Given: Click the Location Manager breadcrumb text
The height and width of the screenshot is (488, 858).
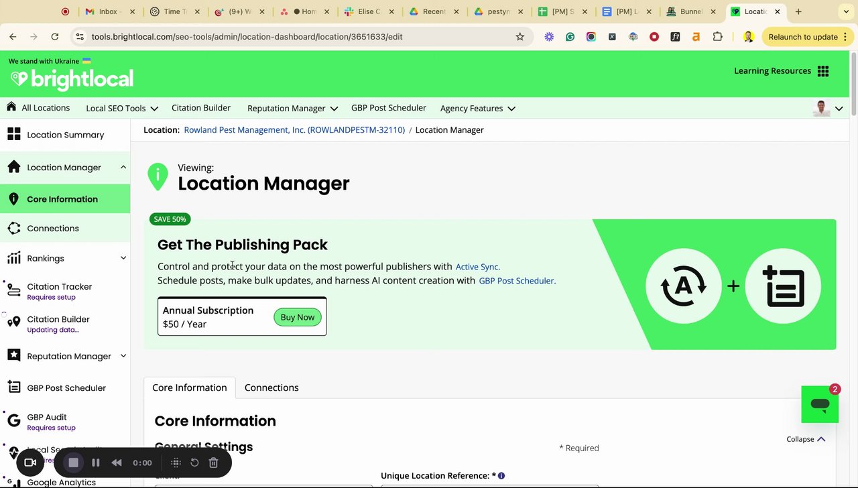Looking at the screenshot, I should (449, 130).
